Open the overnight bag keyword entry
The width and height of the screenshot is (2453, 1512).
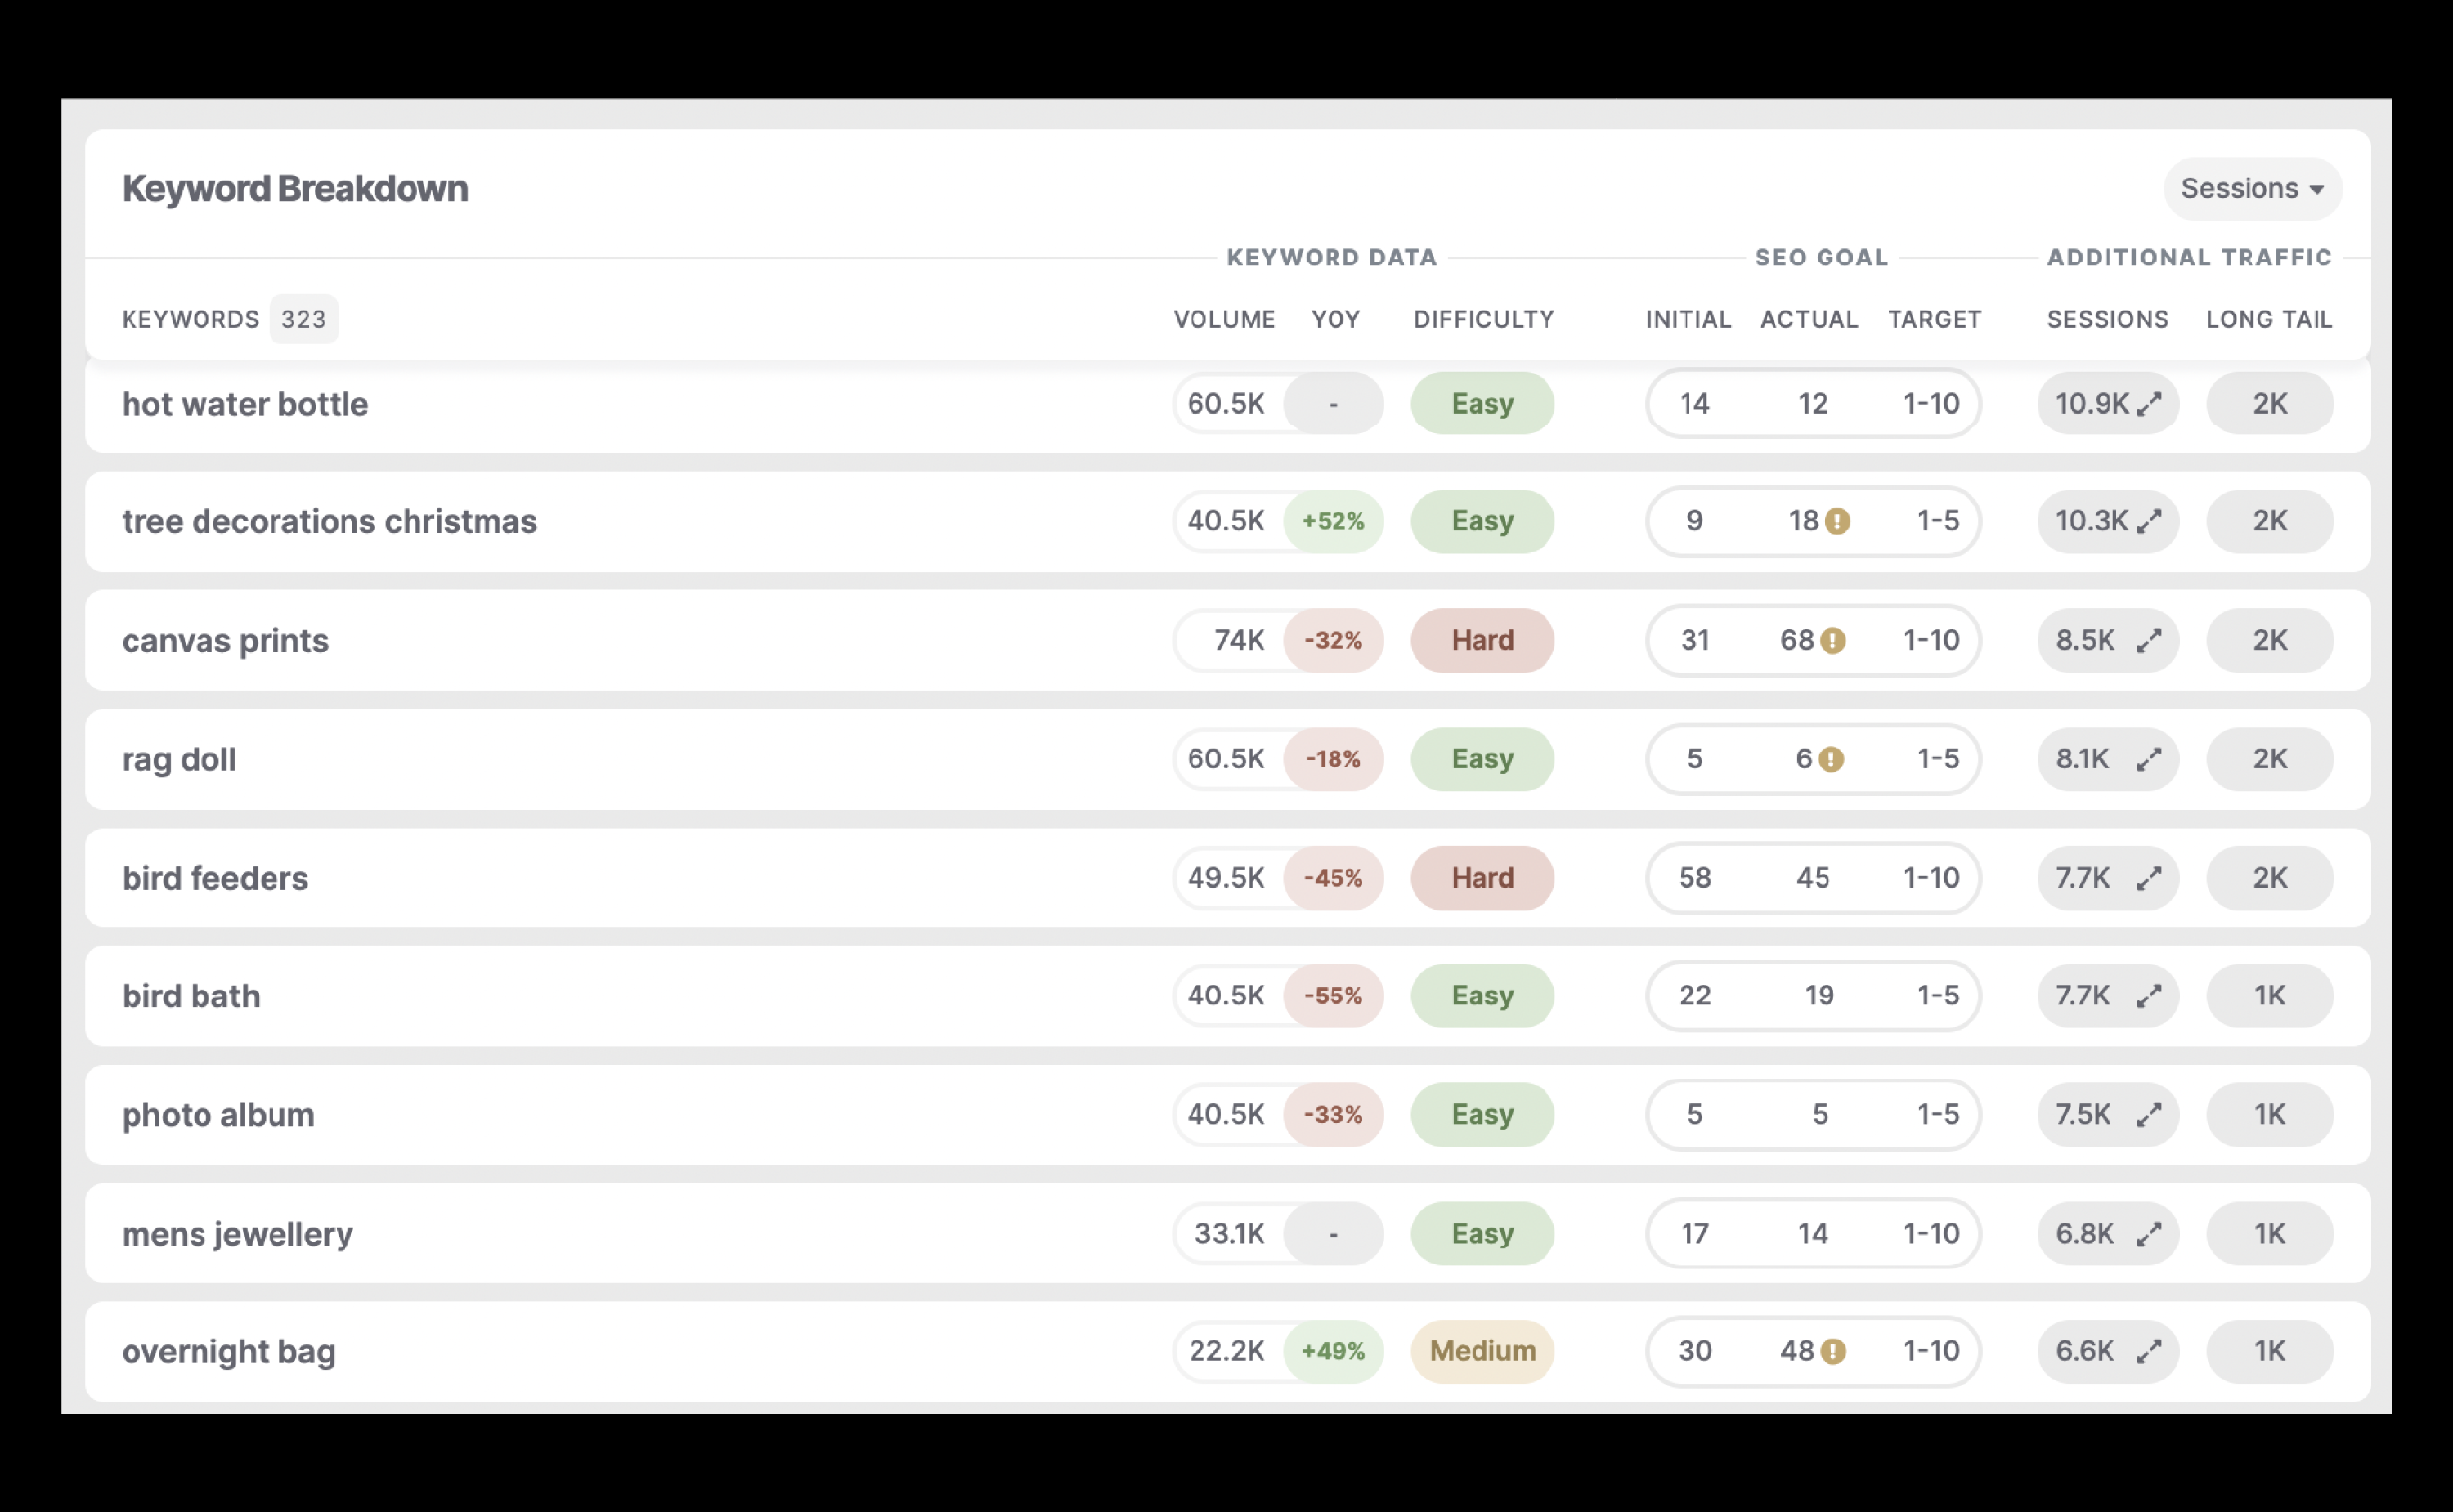(x=229, y=1350)
